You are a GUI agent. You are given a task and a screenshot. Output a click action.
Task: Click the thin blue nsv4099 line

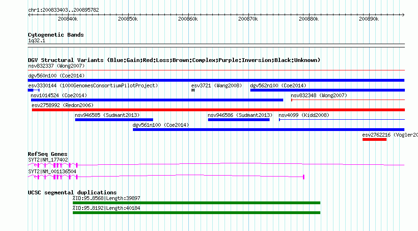coord(342,120)
